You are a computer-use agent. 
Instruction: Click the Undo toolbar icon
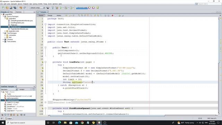pyautogui.click(x=21, y=8)
